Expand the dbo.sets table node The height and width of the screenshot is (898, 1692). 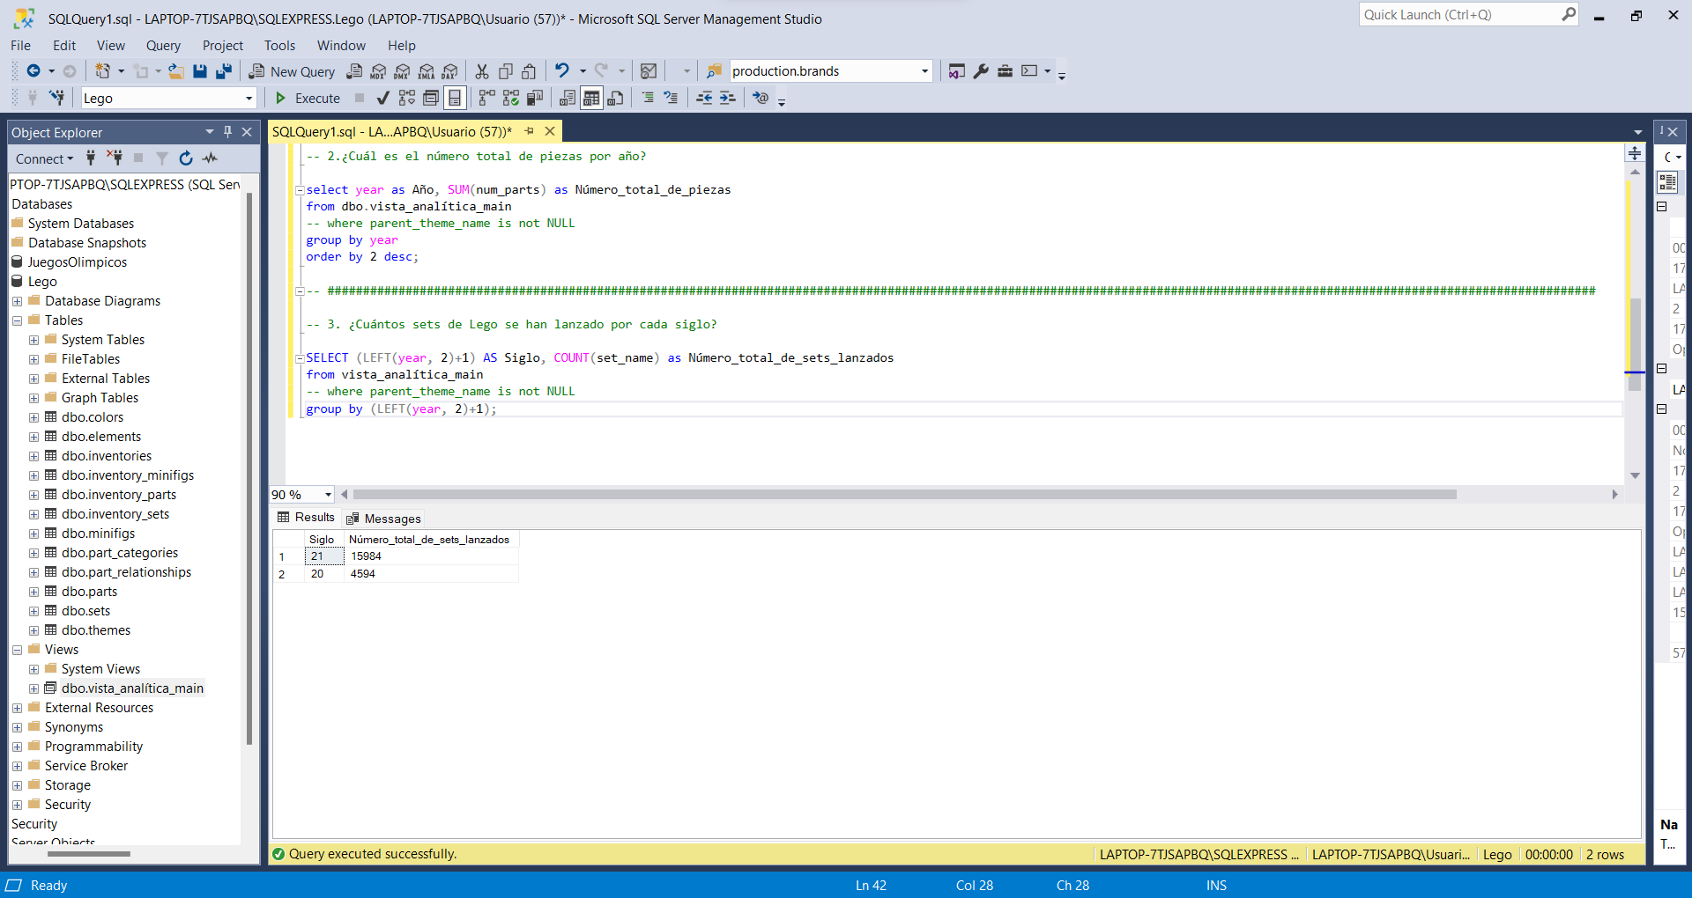click(x=33, y=611)
